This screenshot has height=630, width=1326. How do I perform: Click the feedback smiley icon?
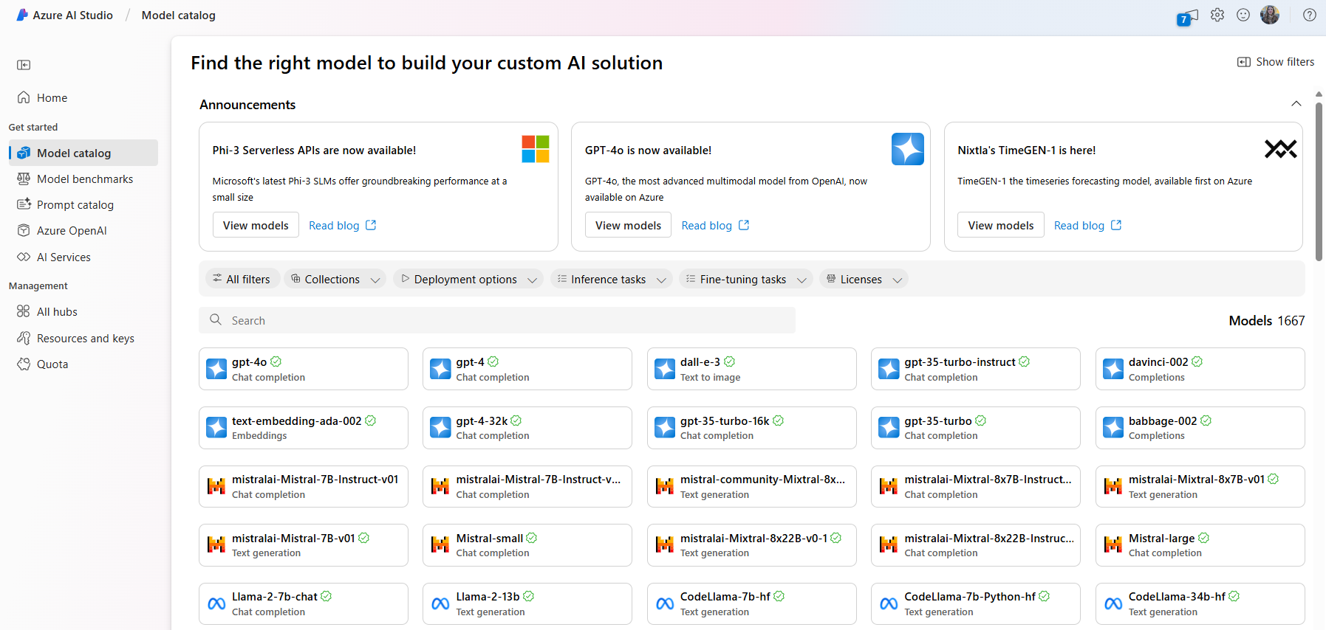(1243, 15)
